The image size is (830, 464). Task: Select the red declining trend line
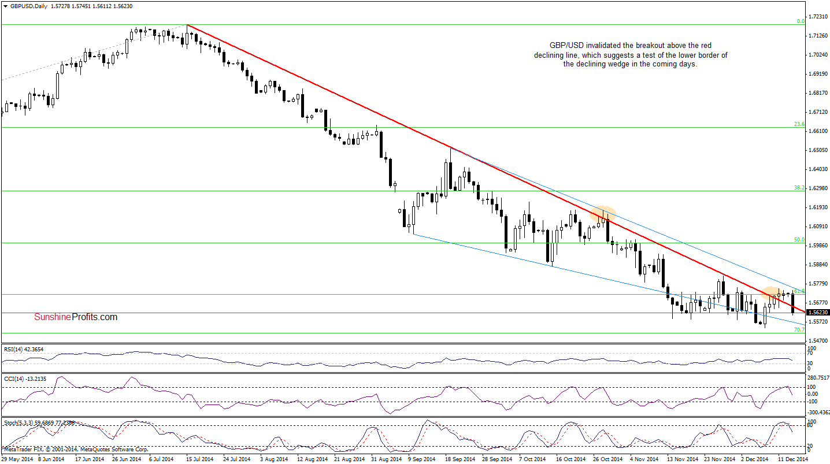pos(495,168)
